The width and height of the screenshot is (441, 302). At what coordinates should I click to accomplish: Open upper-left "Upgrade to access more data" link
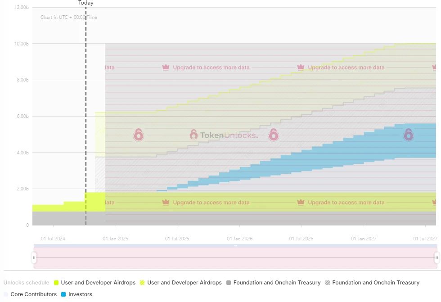pos(211,68)
